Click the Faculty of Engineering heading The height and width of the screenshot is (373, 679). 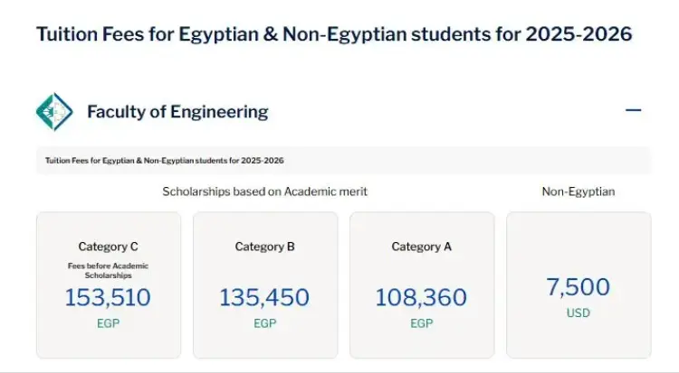click(x=177, y=111)
